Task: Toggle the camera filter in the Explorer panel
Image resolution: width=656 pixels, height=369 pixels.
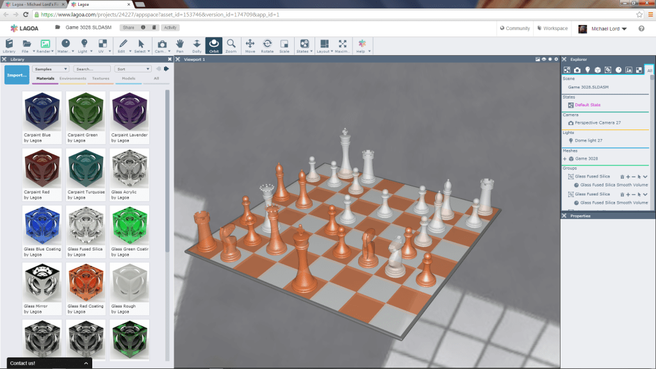Action: click(x=577, y=69)
